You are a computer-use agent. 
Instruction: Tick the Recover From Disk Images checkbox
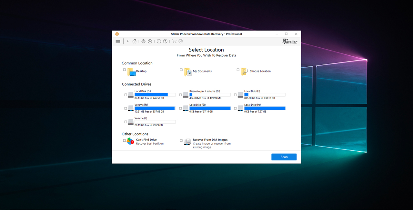(181, 141)
